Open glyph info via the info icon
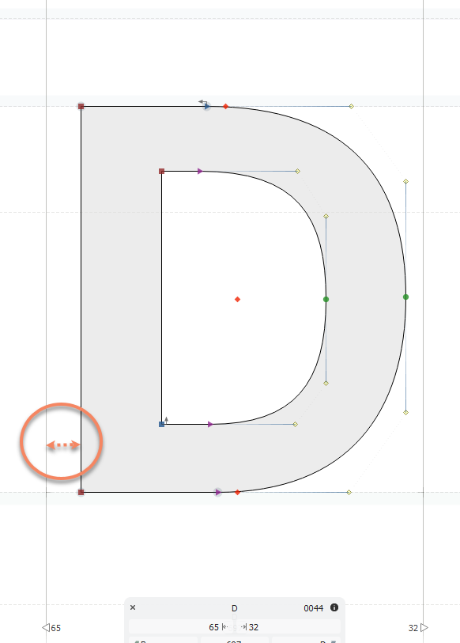The height and width of the screenshot is (643, 460). coord(334,607)
